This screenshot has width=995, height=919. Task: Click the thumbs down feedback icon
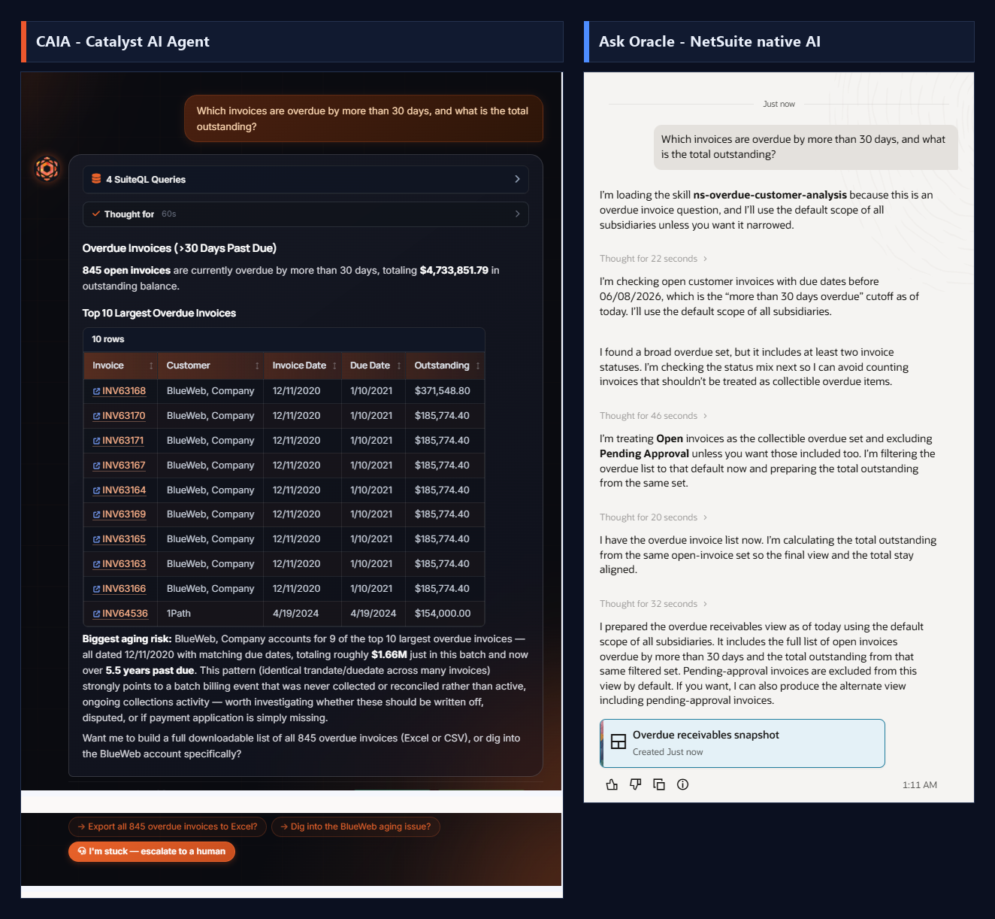coord(636,784)
